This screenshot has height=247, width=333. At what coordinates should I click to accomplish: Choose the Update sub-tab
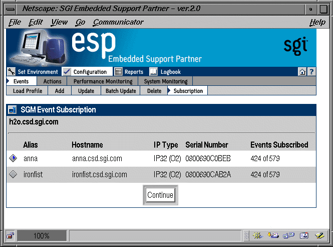tap(86, 91)
